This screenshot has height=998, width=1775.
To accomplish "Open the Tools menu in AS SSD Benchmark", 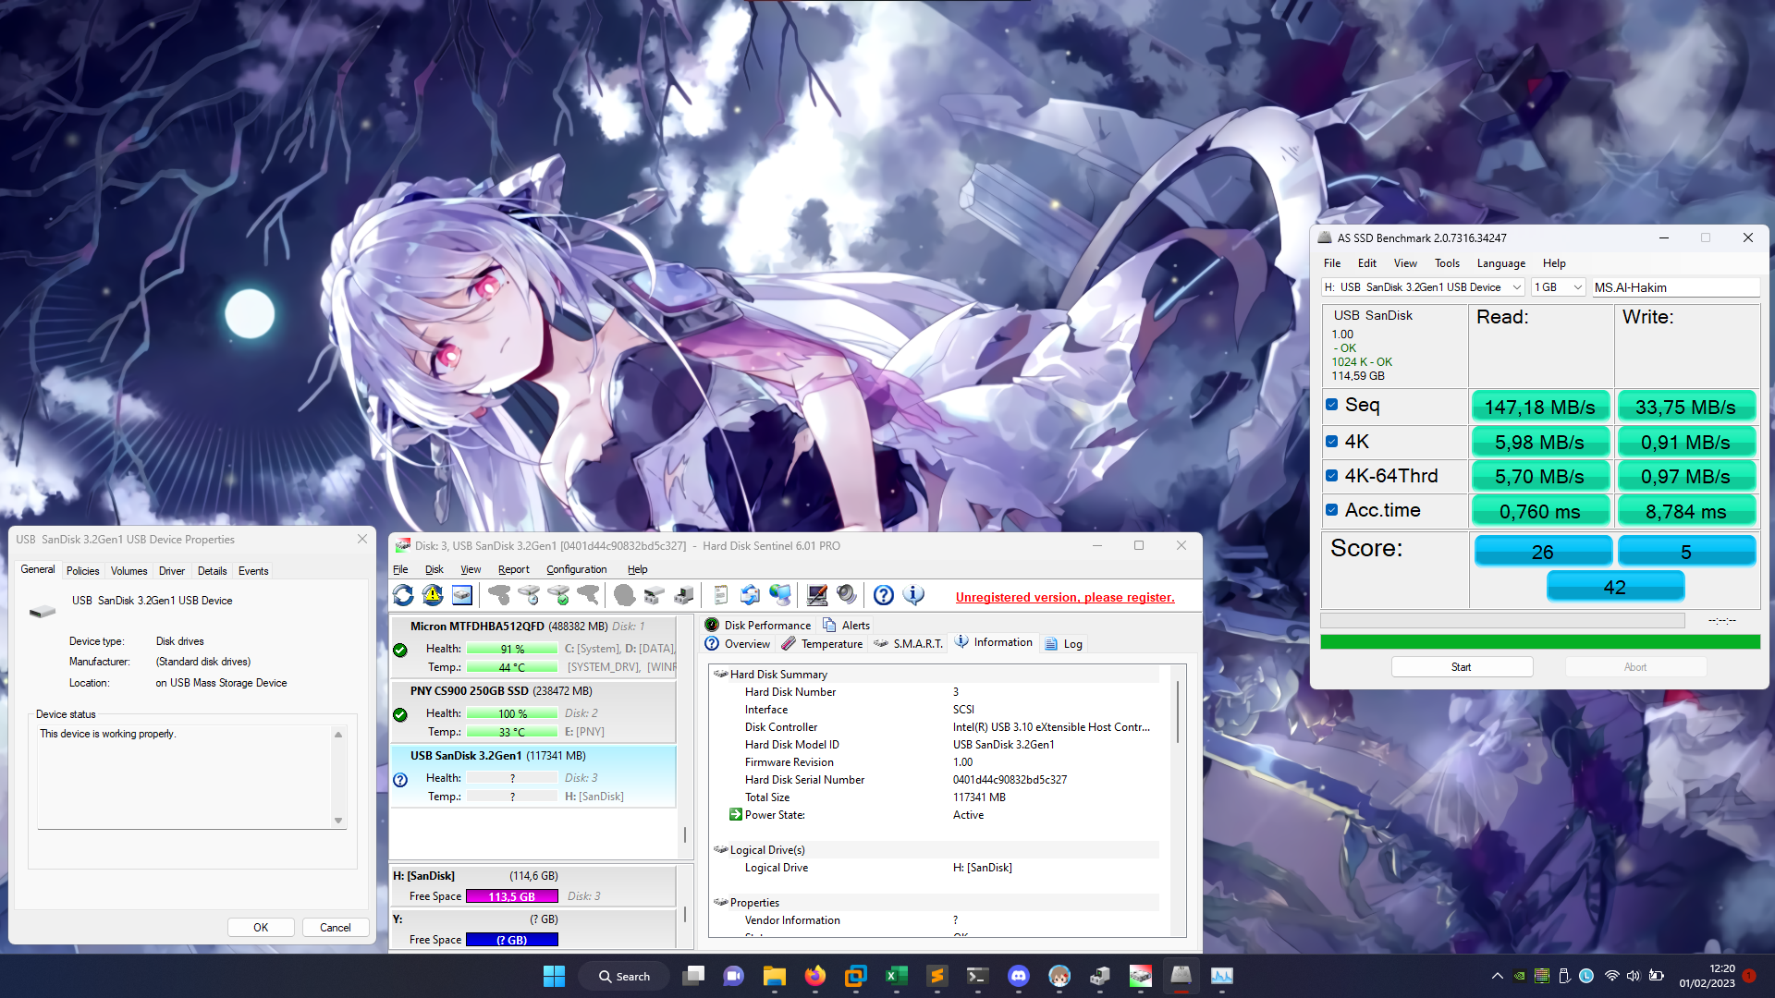I will click(1447, 263).
